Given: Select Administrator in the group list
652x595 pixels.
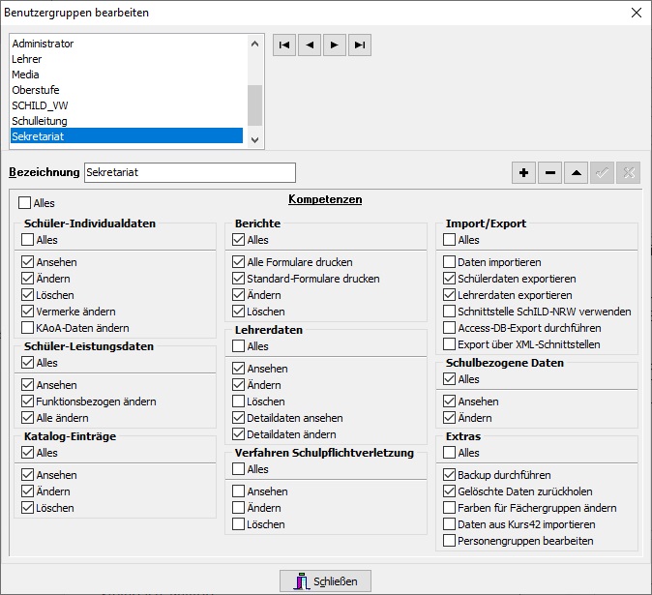Looking at the screenshot, I should [x=127, y=44].
